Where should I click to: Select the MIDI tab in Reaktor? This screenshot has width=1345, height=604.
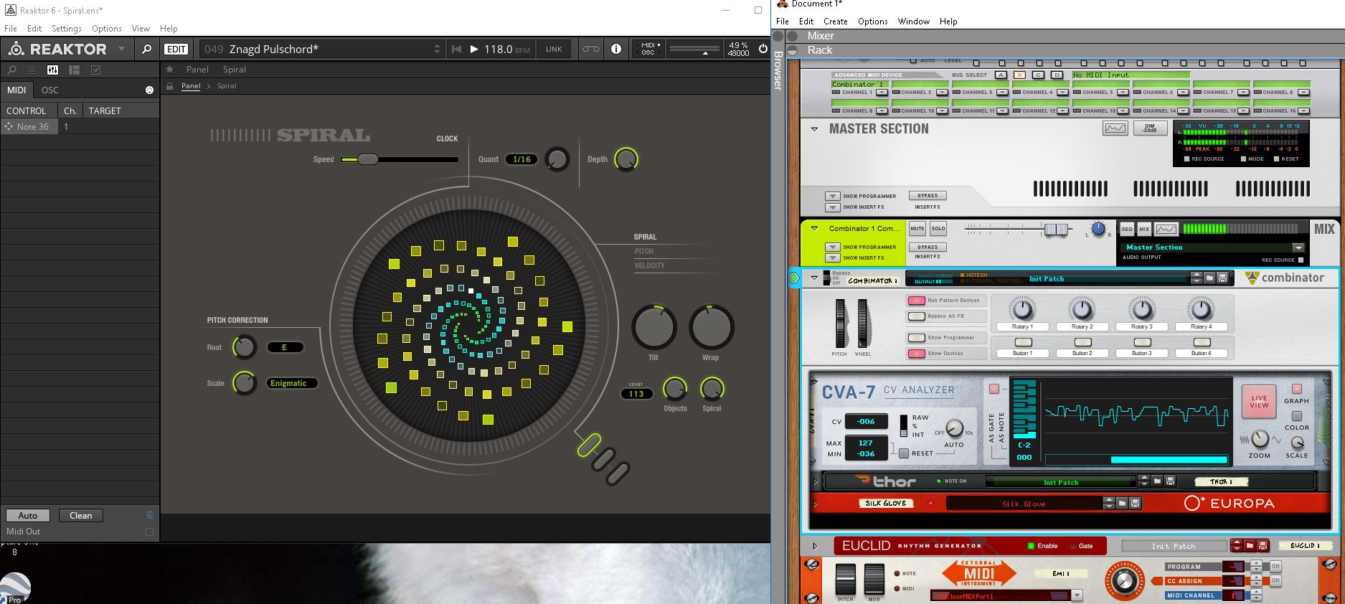16,90
